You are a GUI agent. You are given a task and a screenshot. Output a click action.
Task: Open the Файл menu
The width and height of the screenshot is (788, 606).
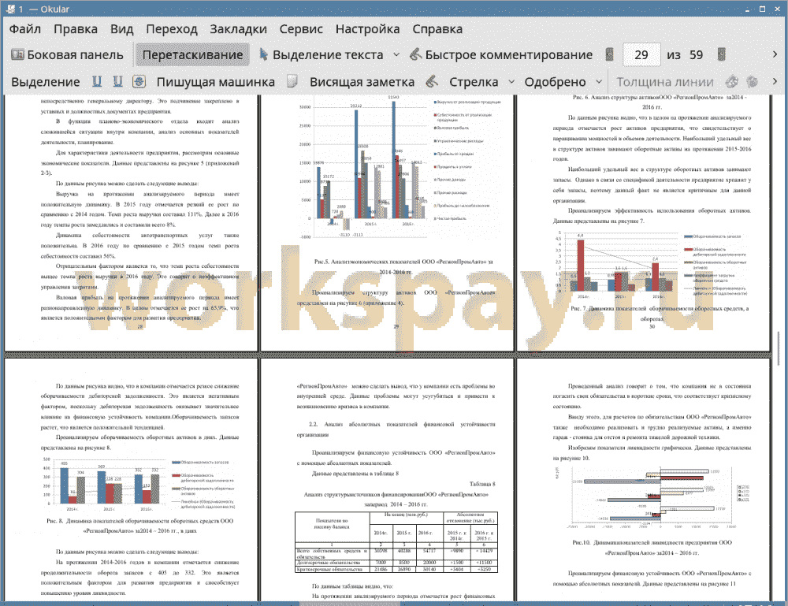(25, 29)
